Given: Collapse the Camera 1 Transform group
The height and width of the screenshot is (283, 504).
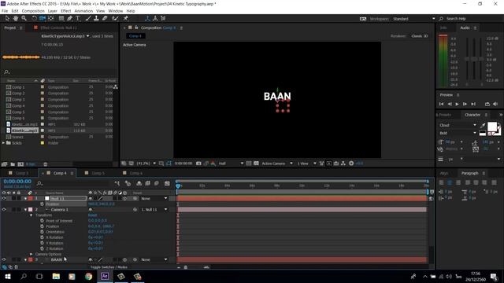Looking at the screenshot, I should [x=31, y=215].
